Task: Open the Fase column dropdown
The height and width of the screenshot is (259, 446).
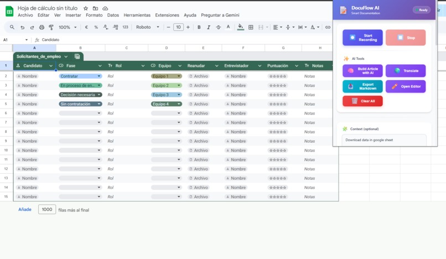Action: (x=100, y=66)
